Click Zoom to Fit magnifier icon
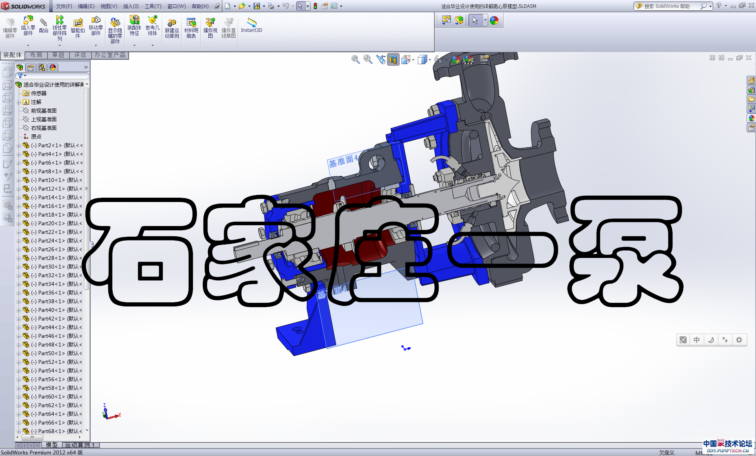 point(356,59)
